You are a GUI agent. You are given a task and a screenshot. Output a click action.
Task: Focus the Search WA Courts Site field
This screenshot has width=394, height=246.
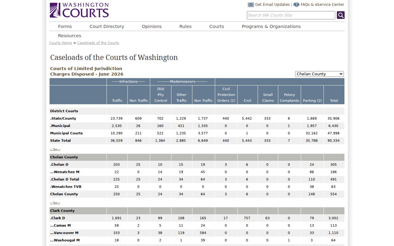tap(291, 15)
